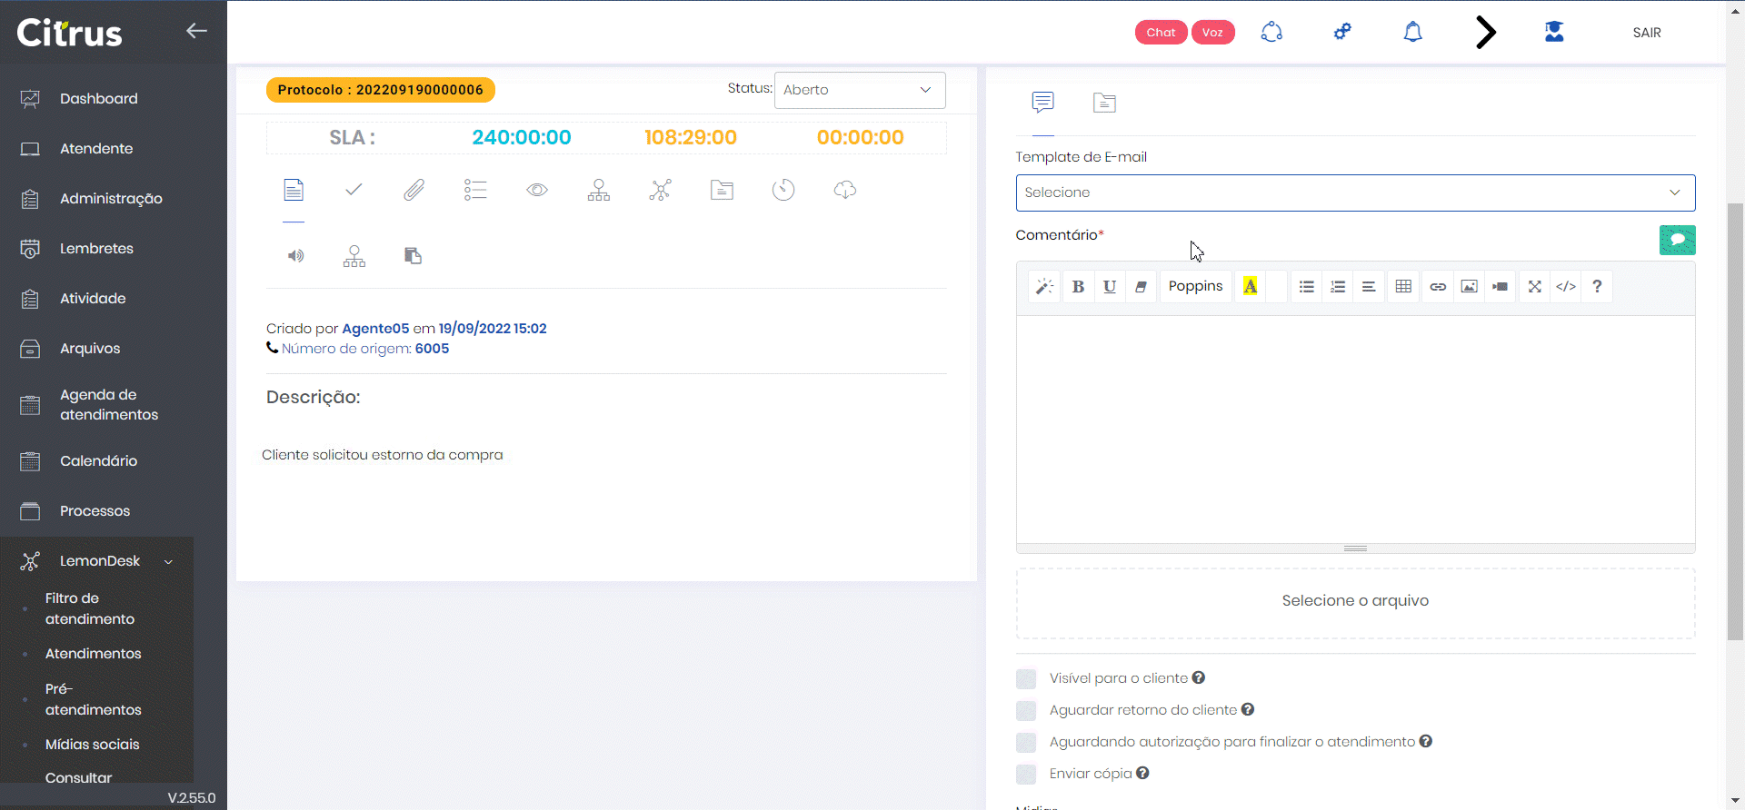Open the notifications bell icon
Viewport: 1745px width, 810px height.
(x=1412, y=33)
